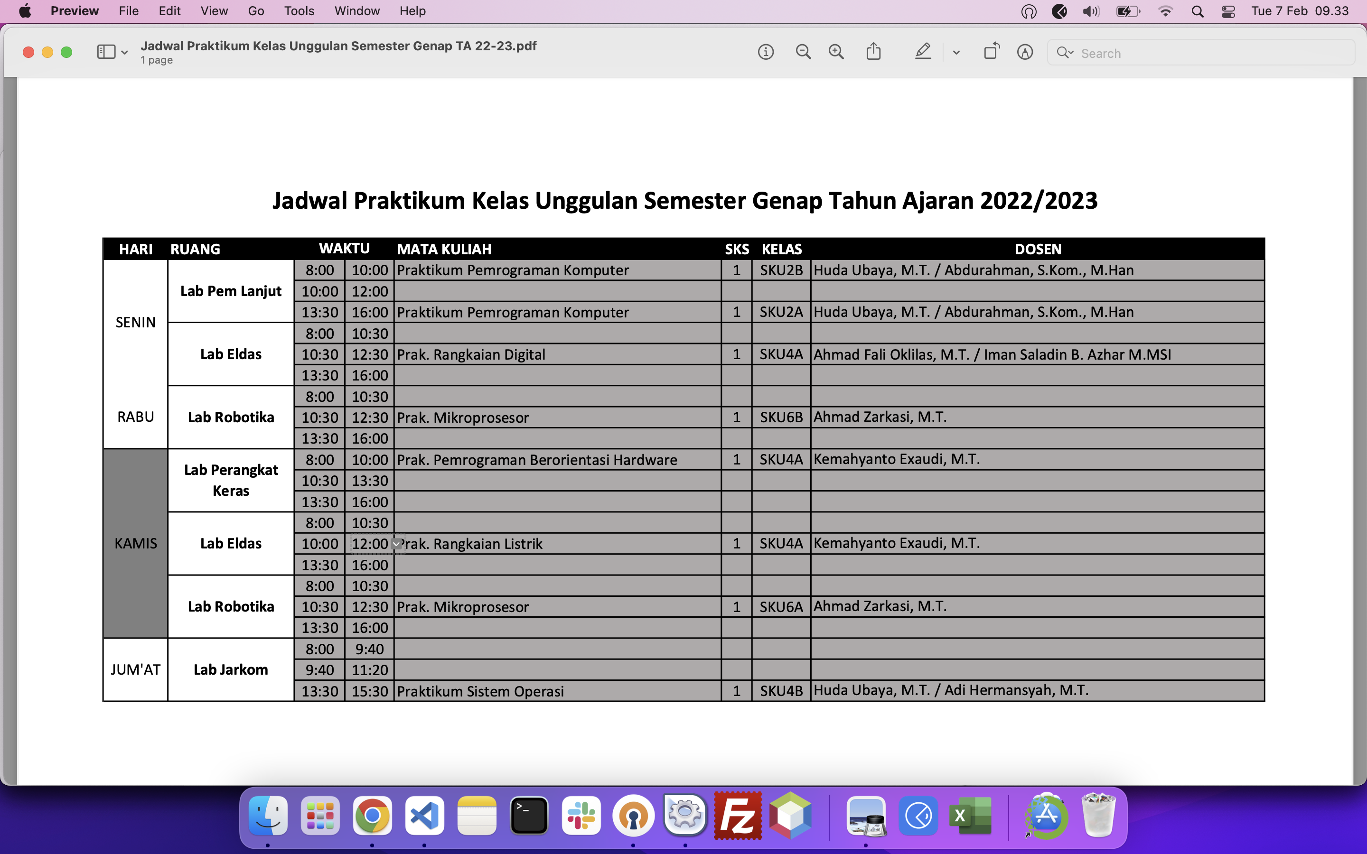Screen dimensions: 1367x854
Task: Click into the Search field
Action: tap(1201, 53)
